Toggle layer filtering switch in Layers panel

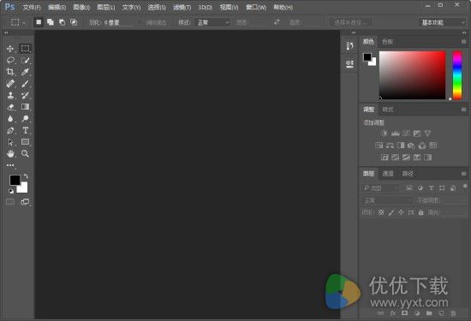pyautogui.click(x=465, y=187)
